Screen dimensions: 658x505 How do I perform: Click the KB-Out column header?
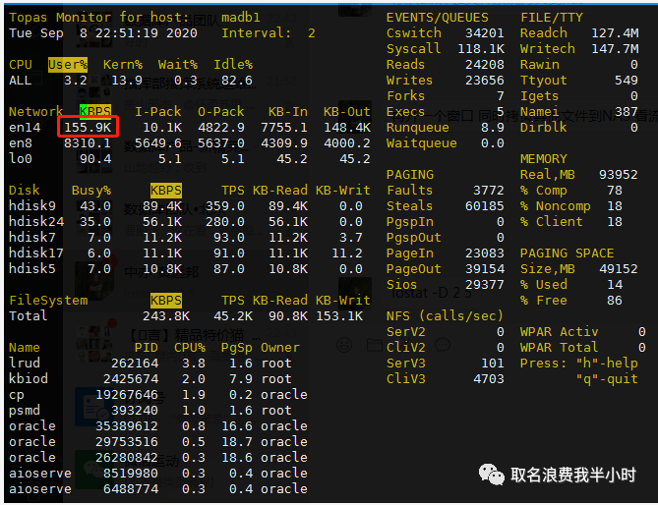(x=347, y=111)
